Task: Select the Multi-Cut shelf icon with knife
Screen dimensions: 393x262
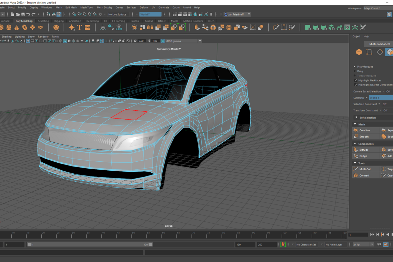Action: [276, 28]
